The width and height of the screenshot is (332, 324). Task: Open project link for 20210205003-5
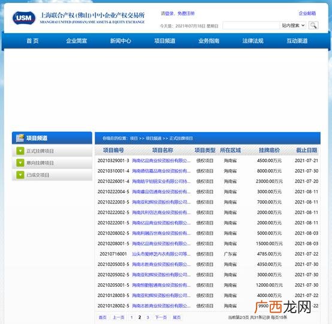(x=161, y=265)
